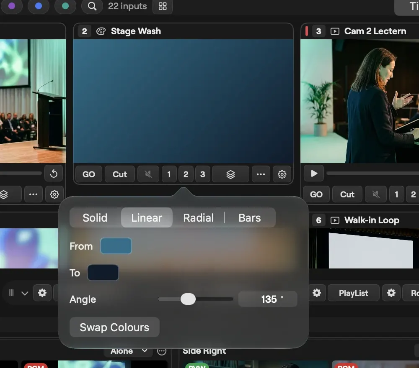
Task: Open settings gear on left input
Action: (x=54, y=194)
